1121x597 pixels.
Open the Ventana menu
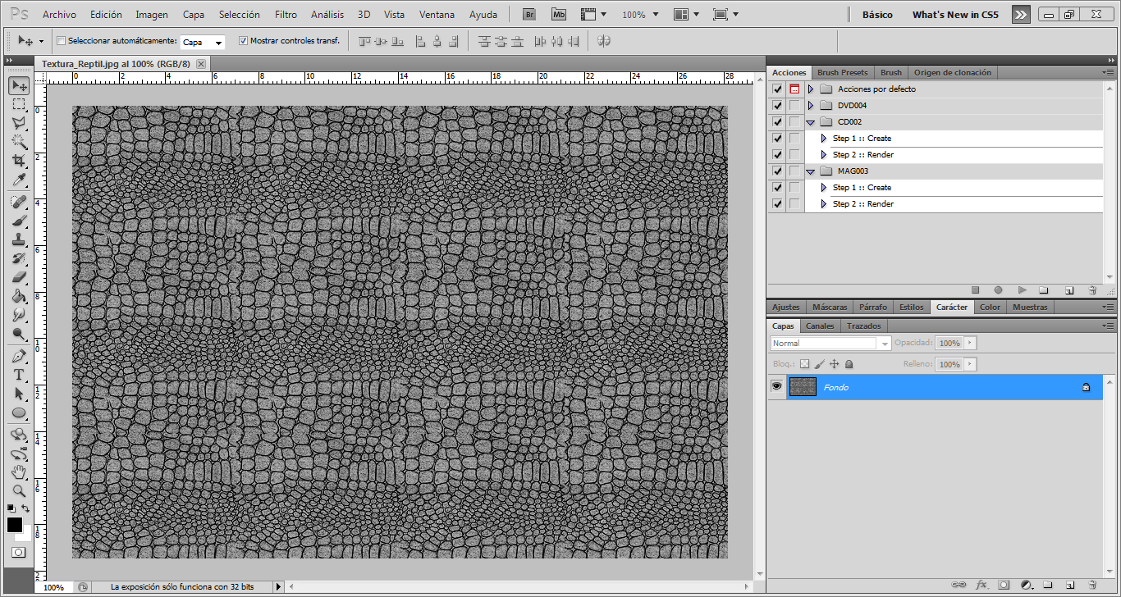coord(437,15)
